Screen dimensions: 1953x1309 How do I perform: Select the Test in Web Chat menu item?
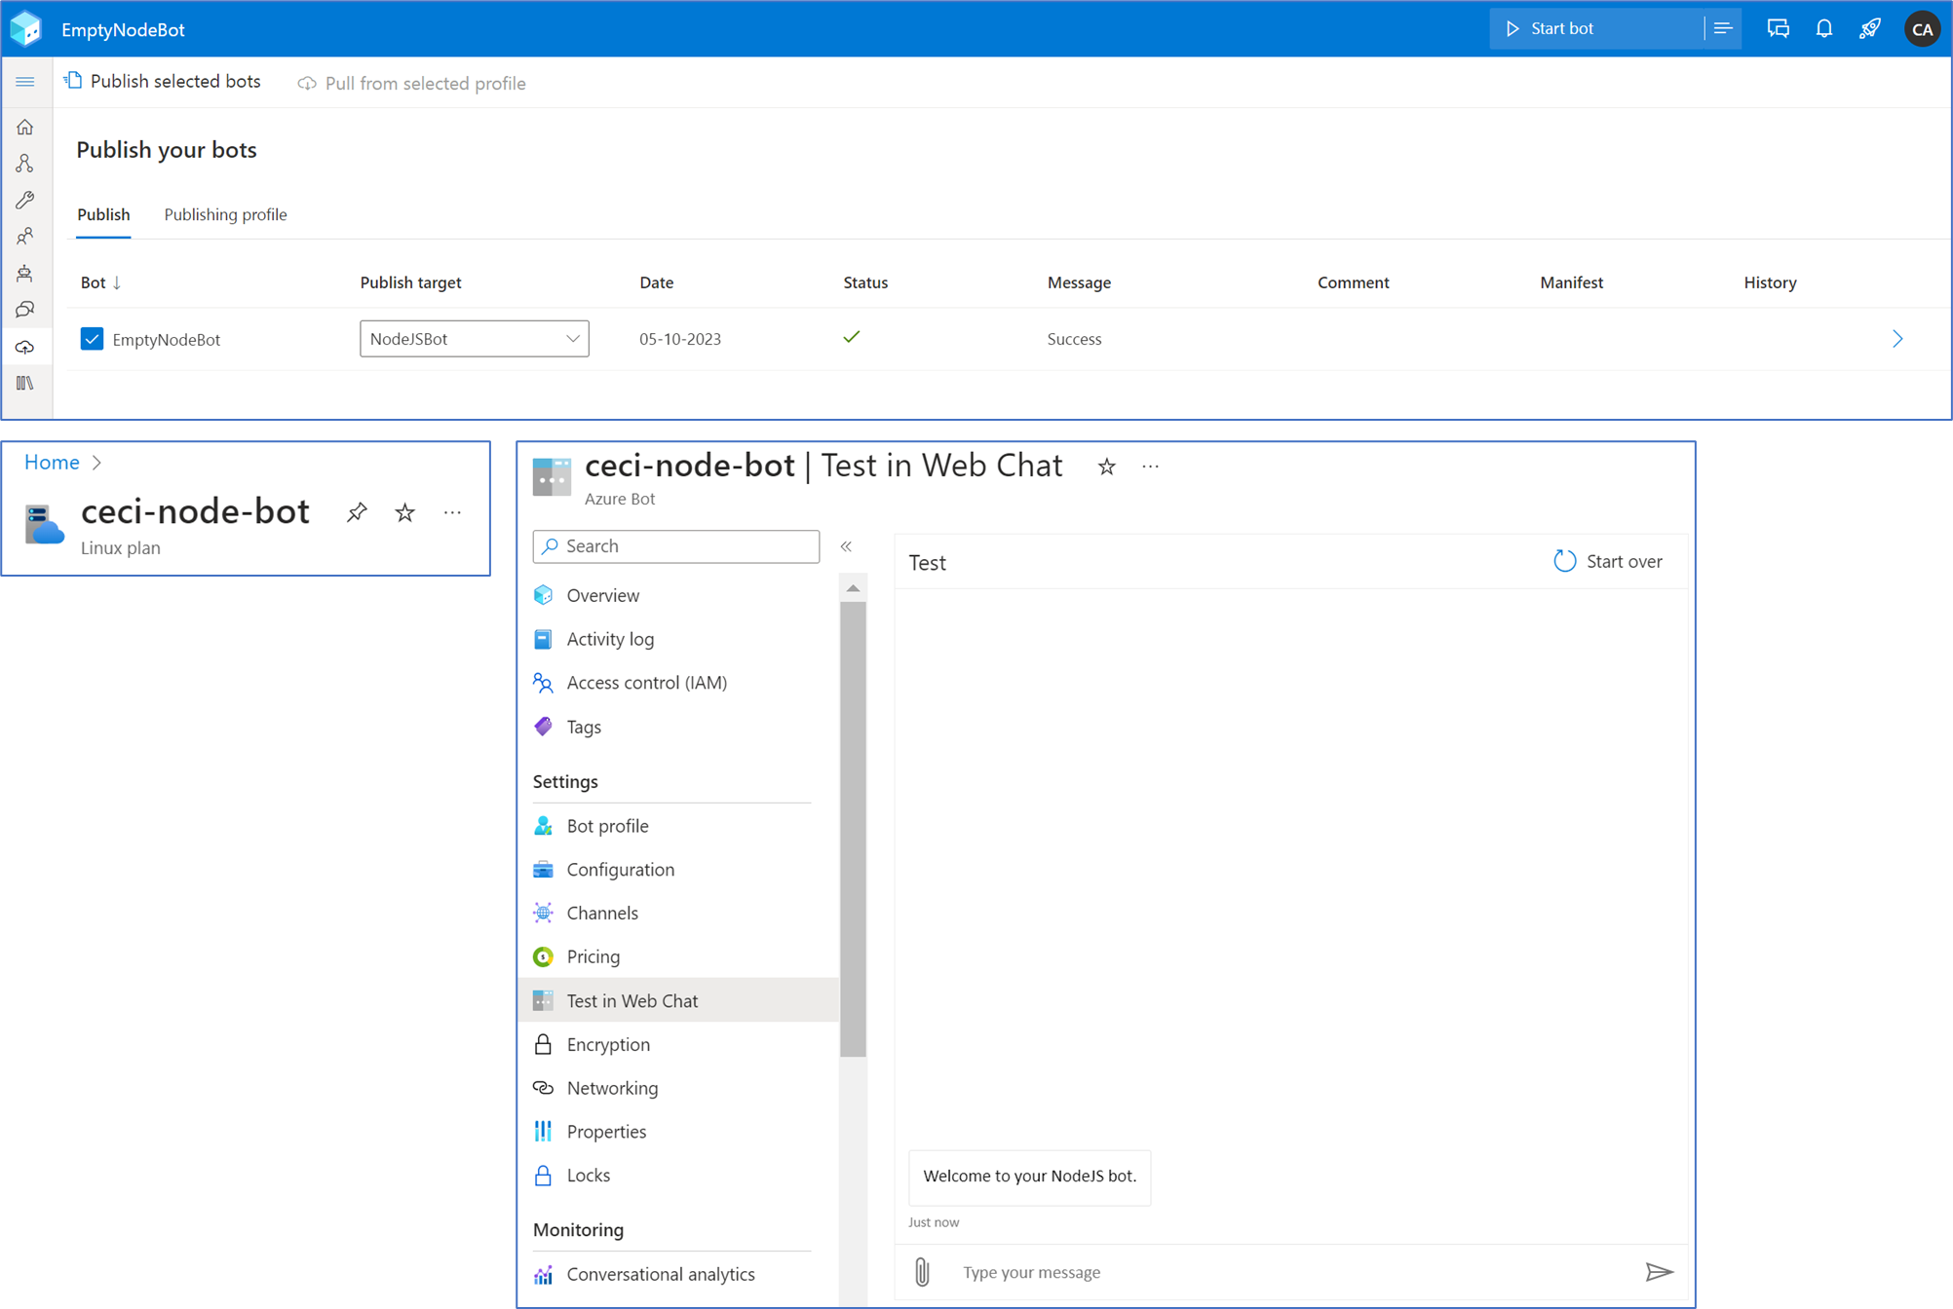coord(632,1000)
